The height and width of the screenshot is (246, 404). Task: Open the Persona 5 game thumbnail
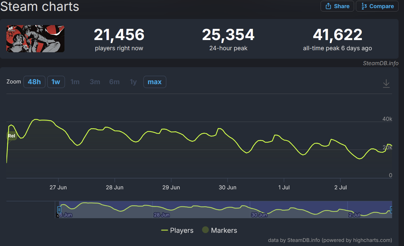[x=35, y=39]
